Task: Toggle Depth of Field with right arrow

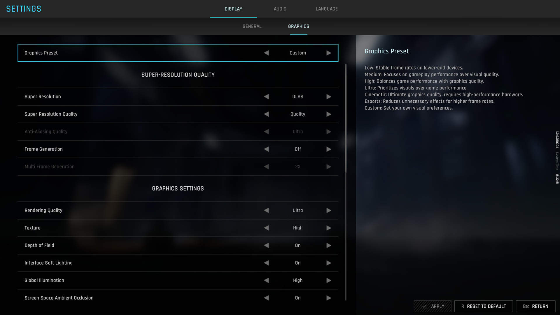Action: (x=329, y=246)
